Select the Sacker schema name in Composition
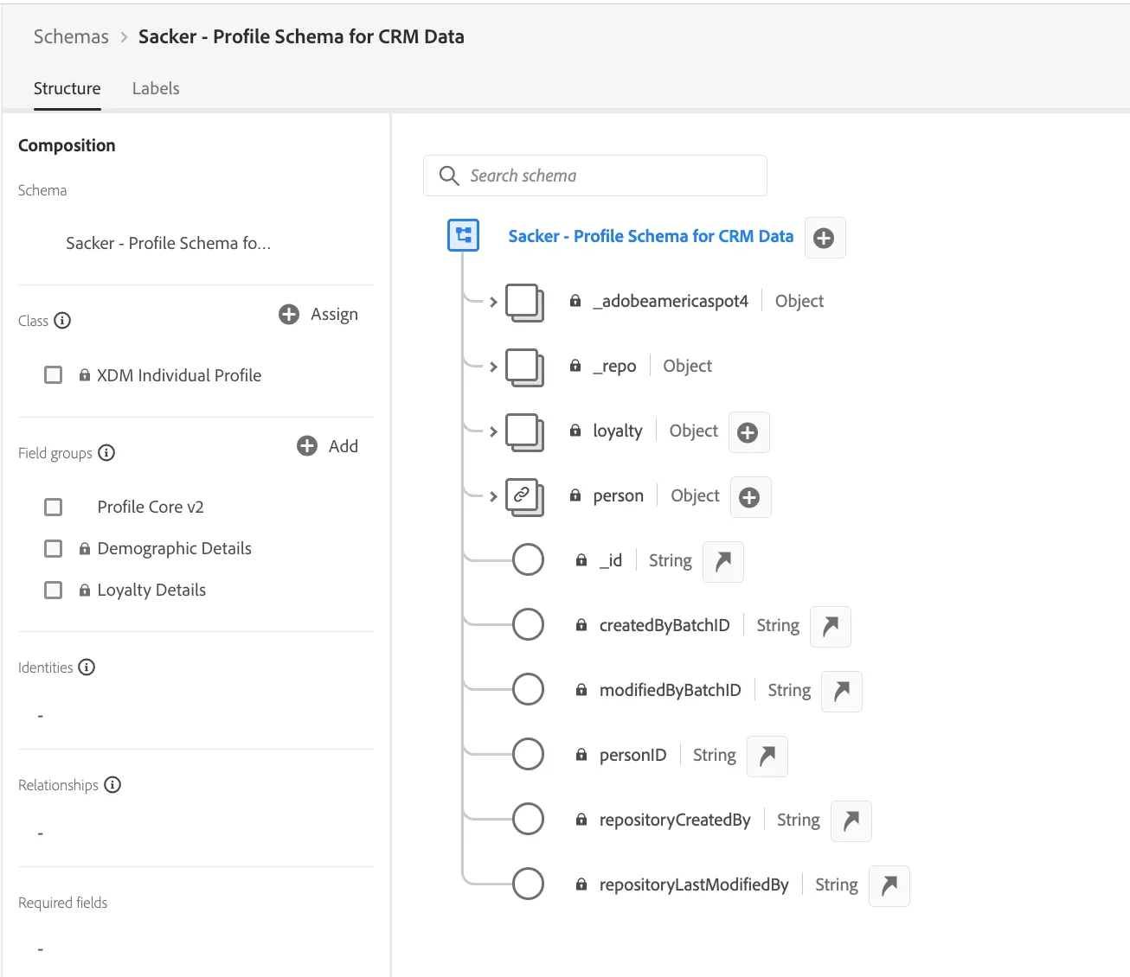 pyautogui.click(x=169, y=243)
